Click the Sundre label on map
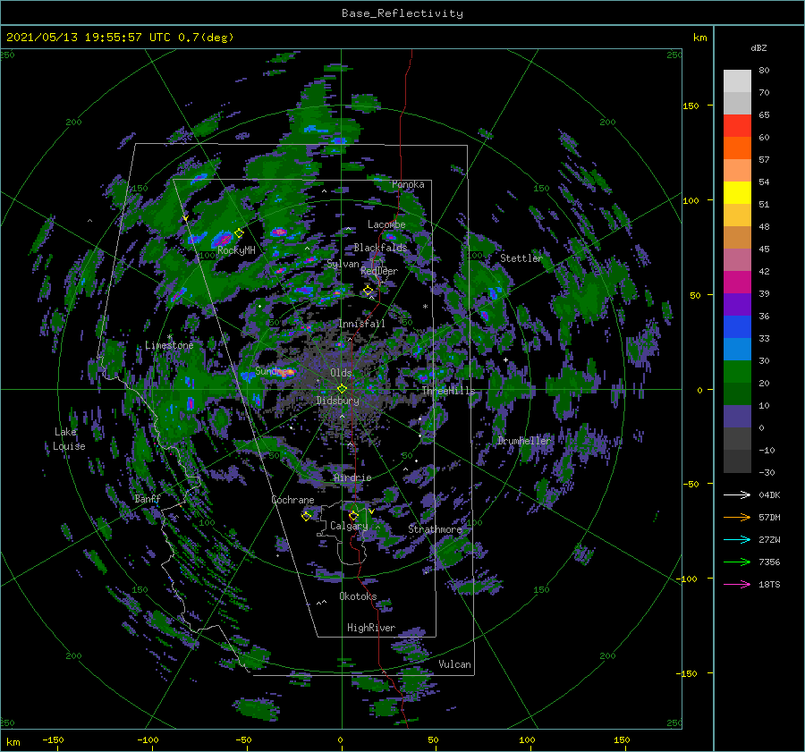805x752 pixels. point(271,370)
